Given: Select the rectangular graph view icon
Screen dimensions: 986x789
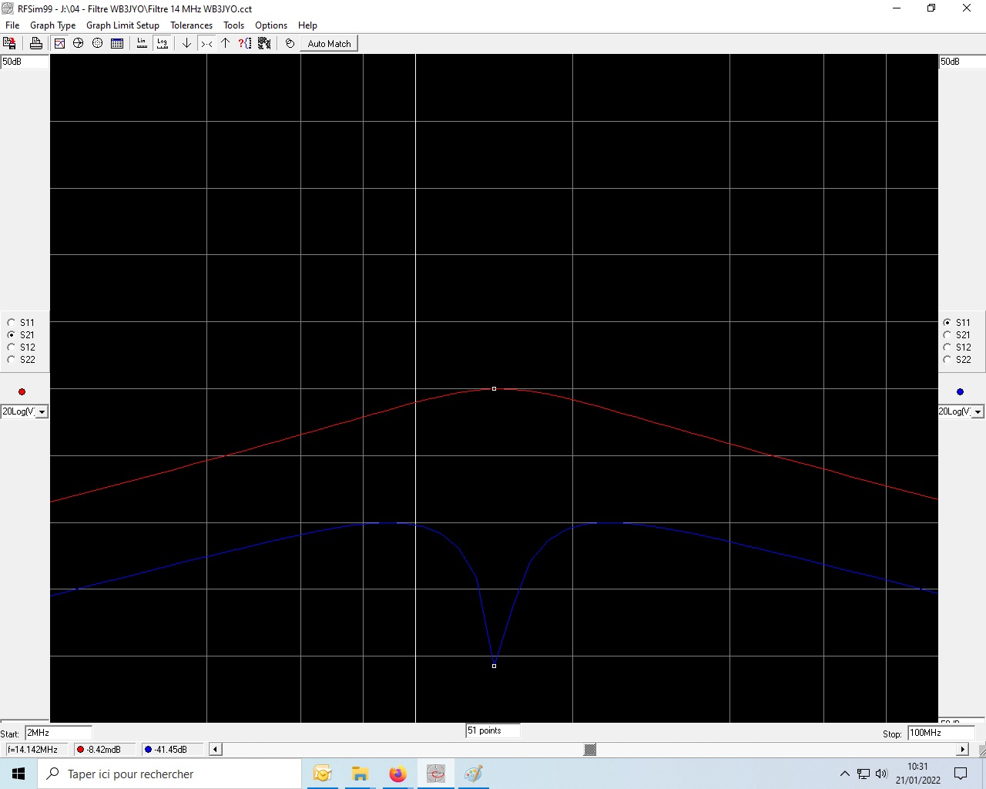Looking at the screenshot, I should tap(59, 43).
